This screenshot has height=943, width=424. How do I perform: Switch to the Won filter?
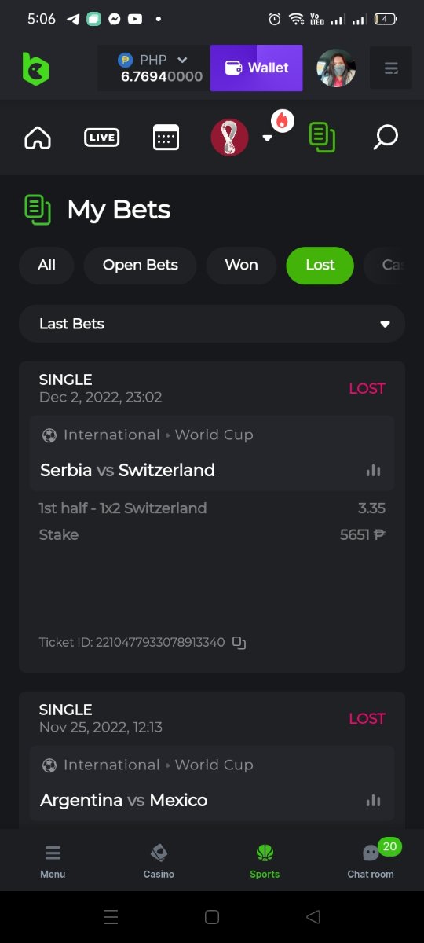[x=241, y=265]
